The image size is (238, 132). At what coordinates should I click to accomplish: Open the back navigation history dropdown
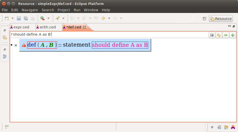click(109, 18)
